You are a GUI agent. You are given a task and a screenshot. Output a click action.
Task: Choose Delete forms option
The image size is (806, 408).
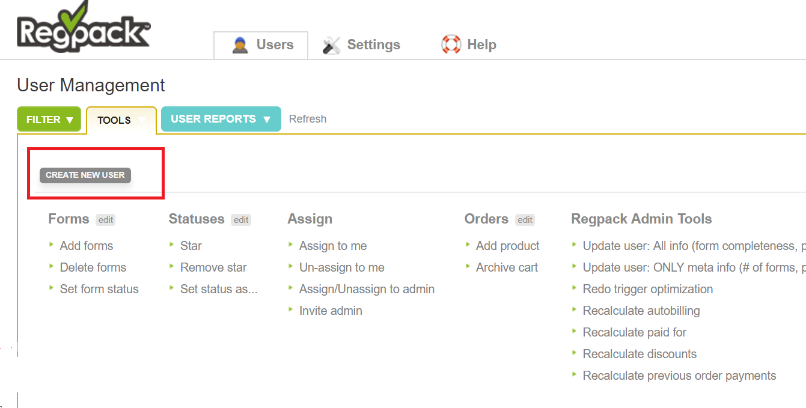tap(93, 267)
